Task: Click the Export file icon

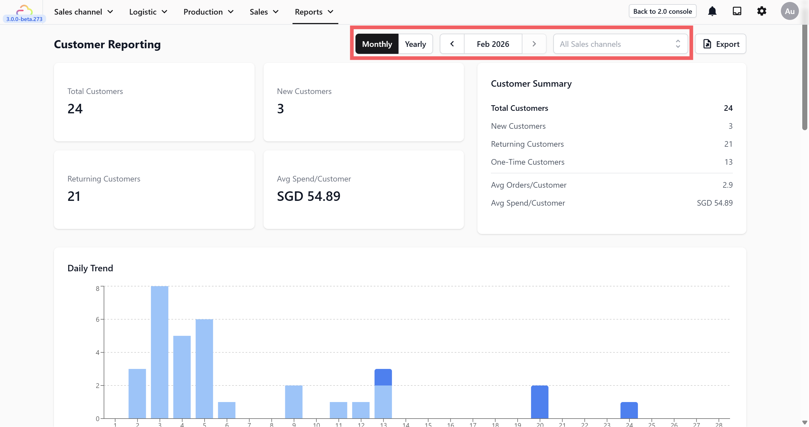Action: pos(707,44)
